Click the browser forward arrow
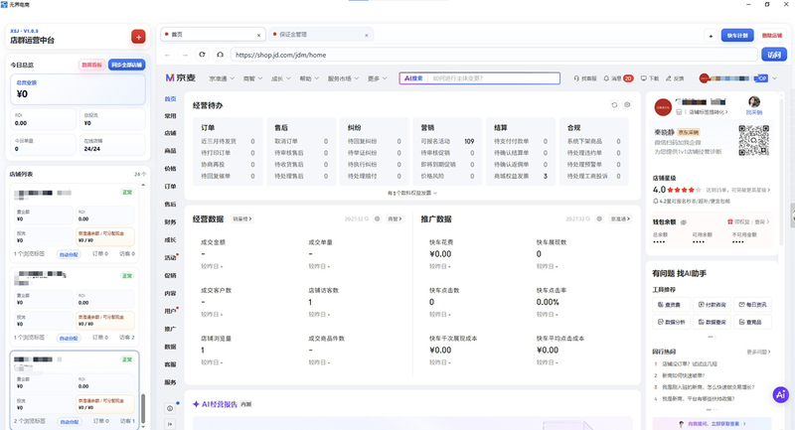 click(x=185, y=55)
